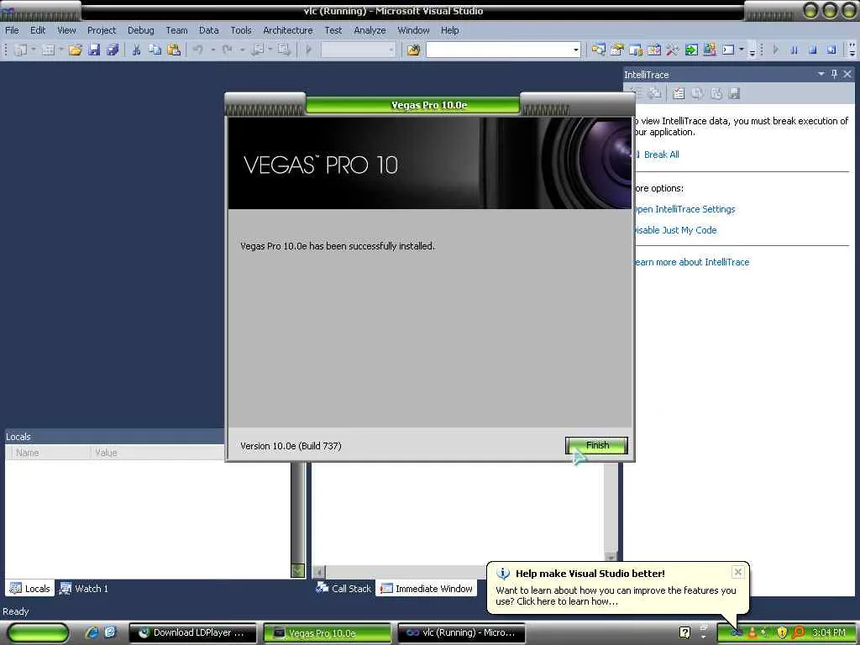The image size is (860, 645).
Task: Open the Analyze menu
Action: [x=370, y=30]
